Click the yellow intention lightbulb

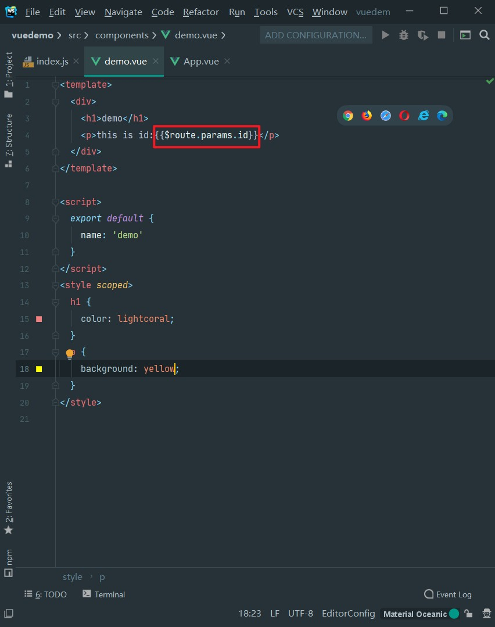point(70,353)
